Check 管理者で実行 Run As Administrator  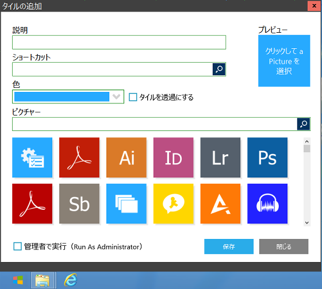17,246
